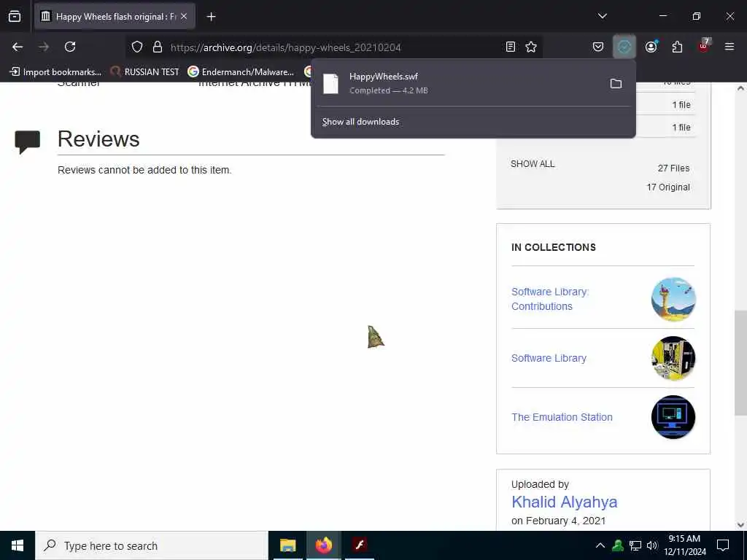747x560 pixels.
Task: Switch to Firefox on taskbar
Action: [x=323, y=545]
